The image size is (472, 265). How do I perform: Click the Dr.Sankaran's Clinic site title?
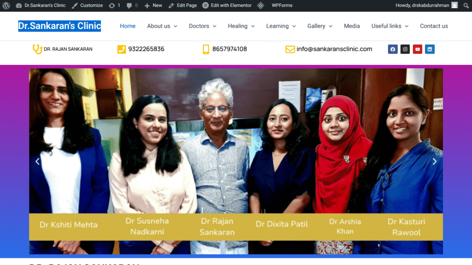59,26
